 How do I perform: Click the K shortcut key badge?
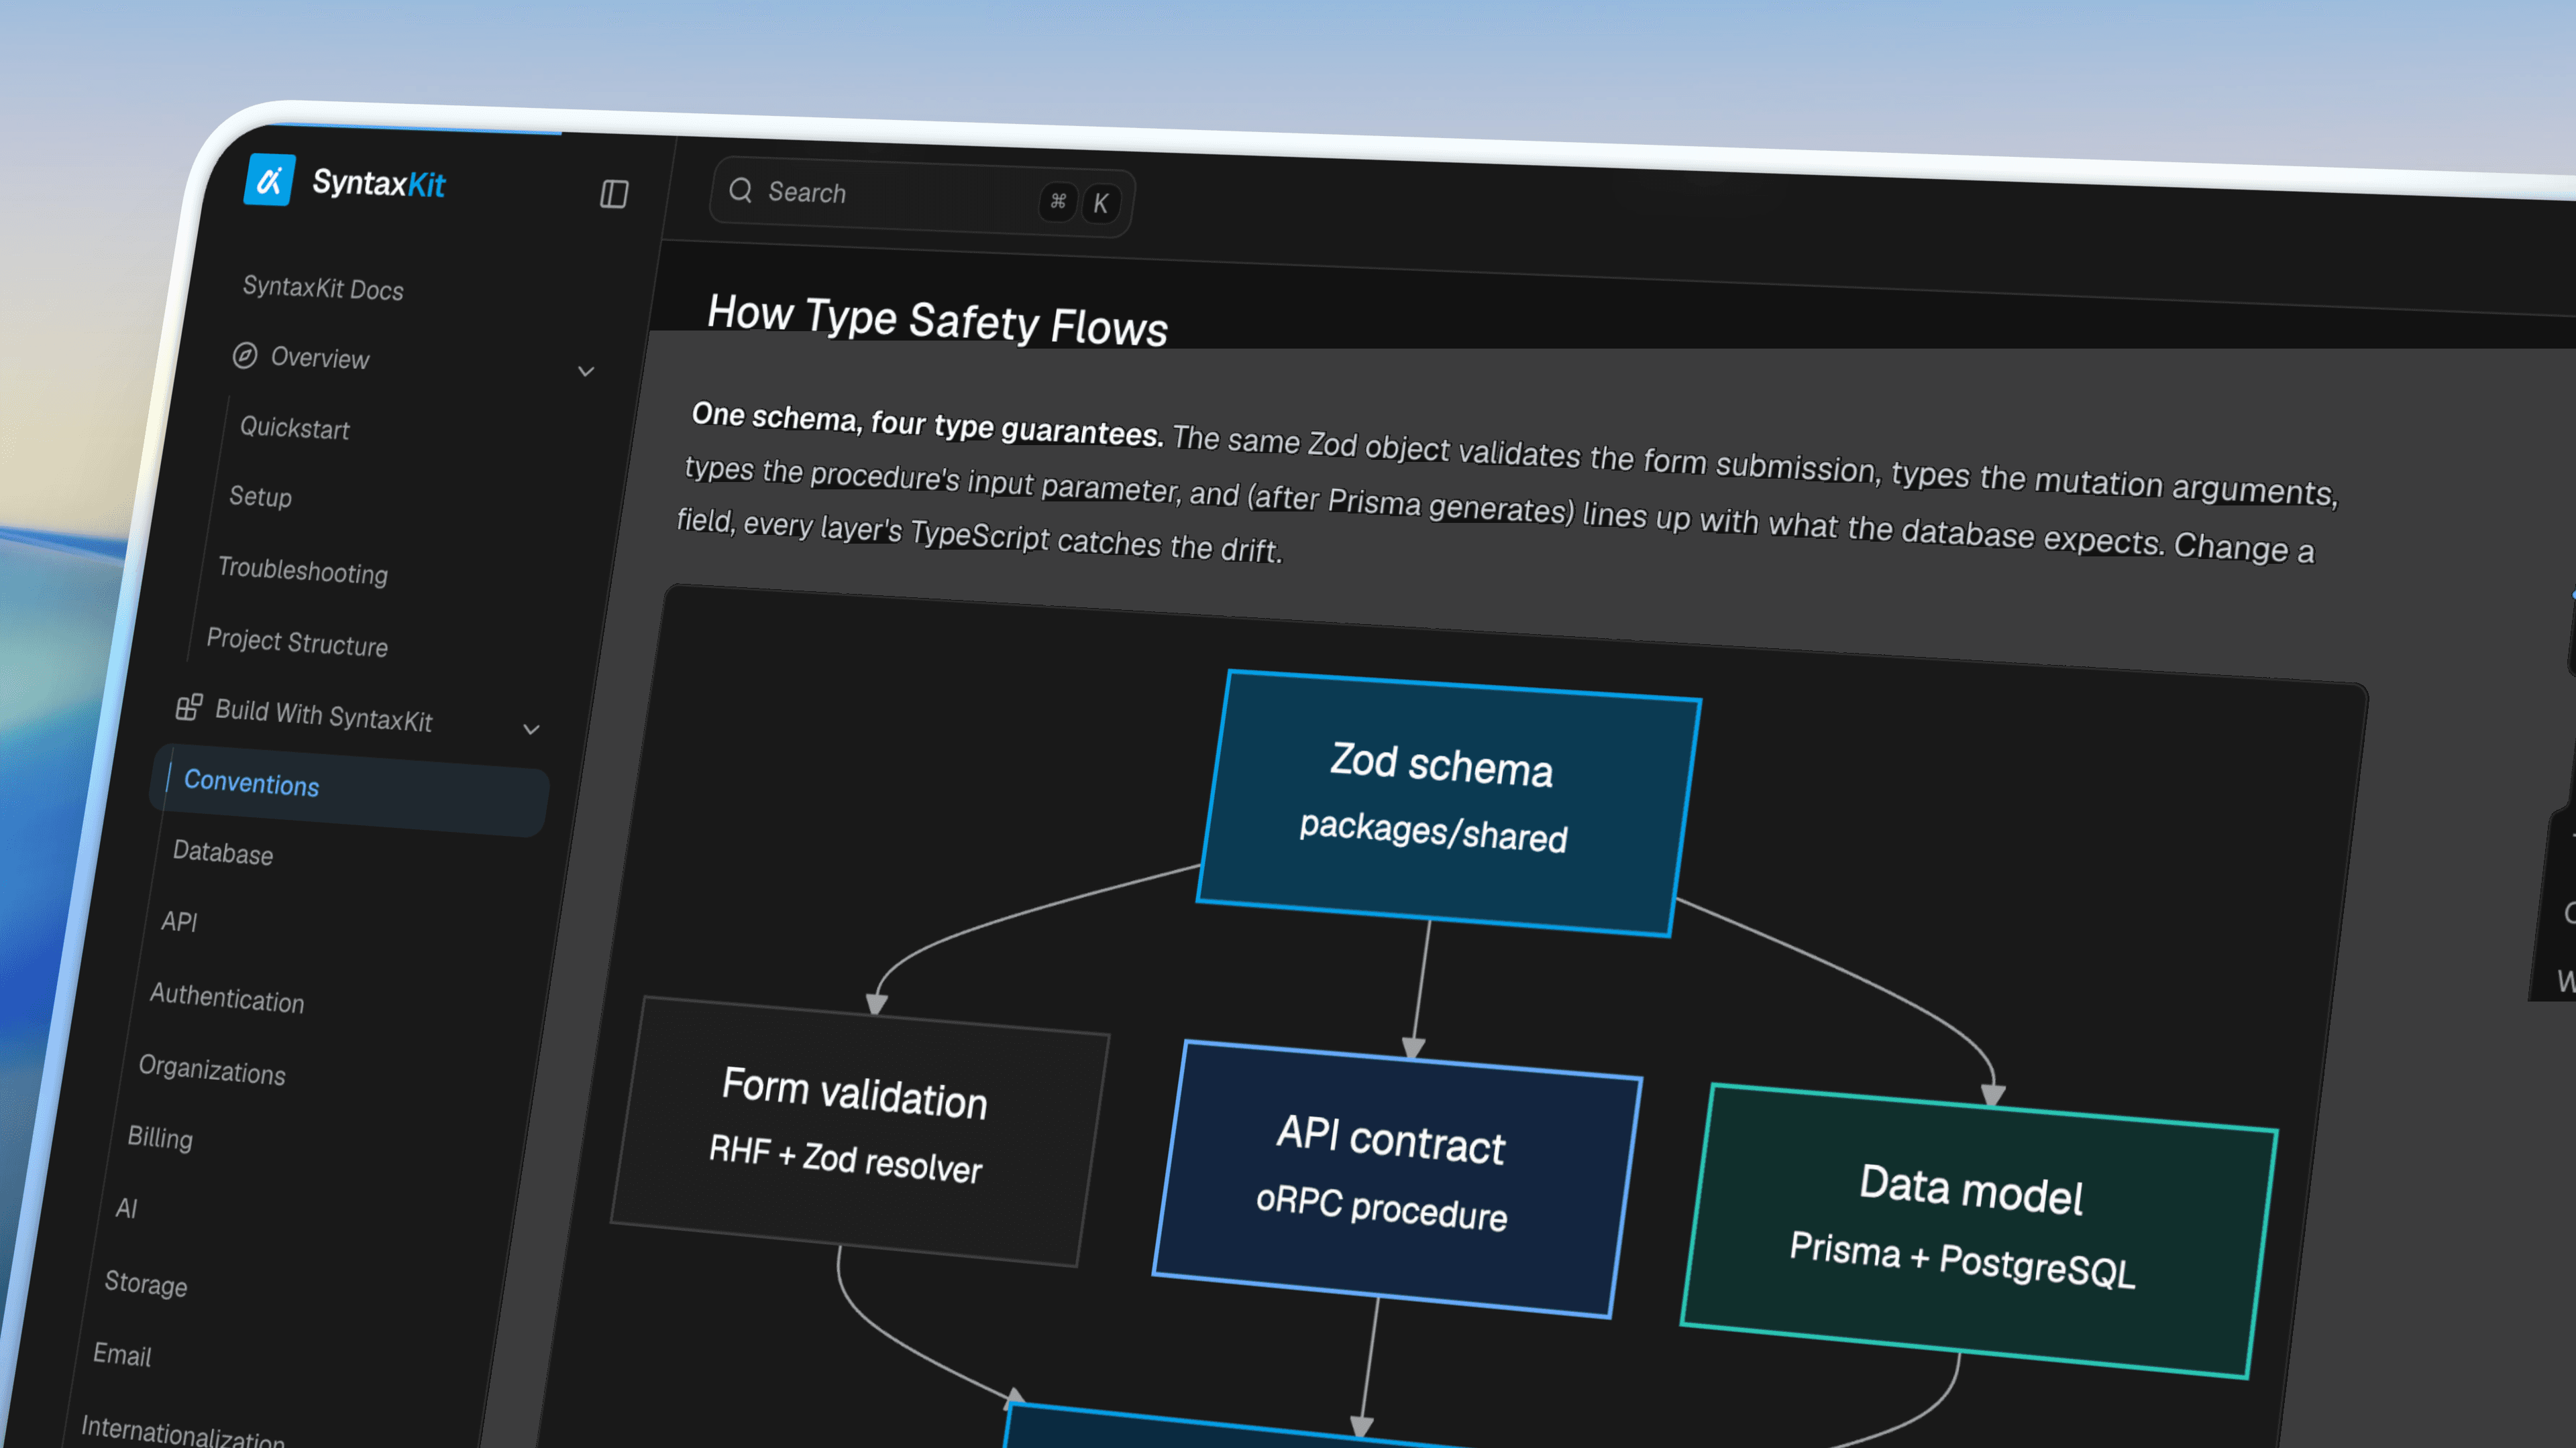(1101, 203)
